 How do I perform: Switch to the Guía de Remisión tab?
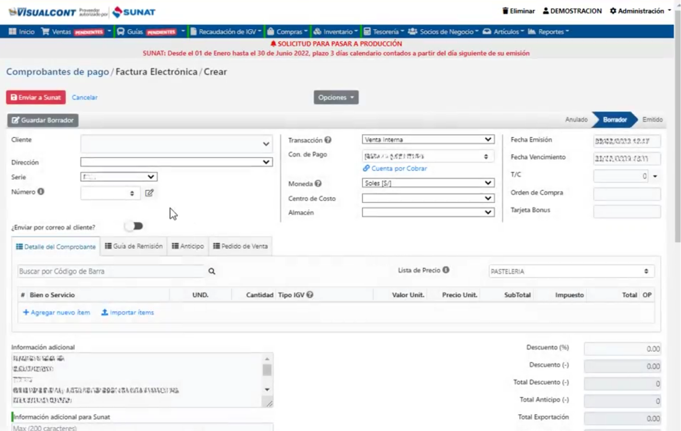pos(133,246)
